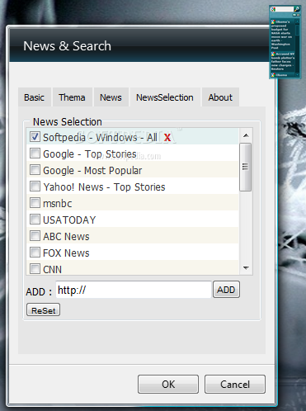Click the ReSet button

click(43, 310)
